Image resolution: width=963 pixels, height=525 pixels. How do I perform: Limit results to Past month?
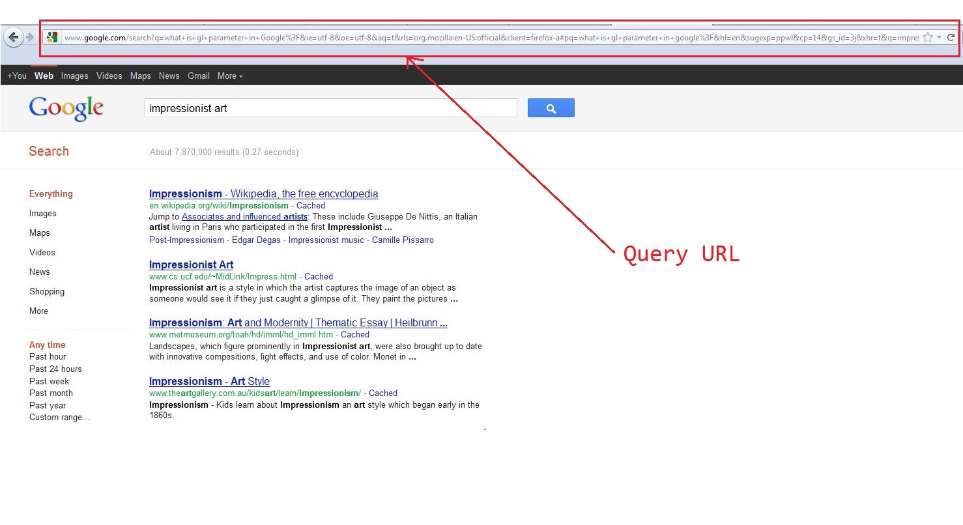point(51,393)
